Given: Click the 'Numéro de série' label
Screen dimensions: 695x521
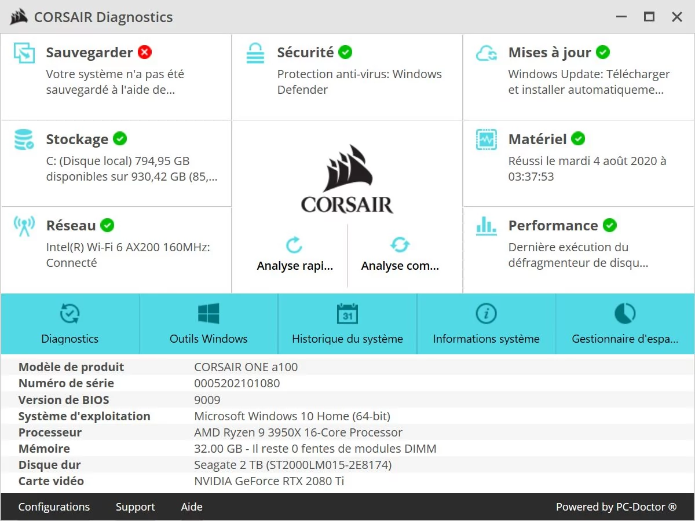Looking at the screenshot, I should coord(66,383).
